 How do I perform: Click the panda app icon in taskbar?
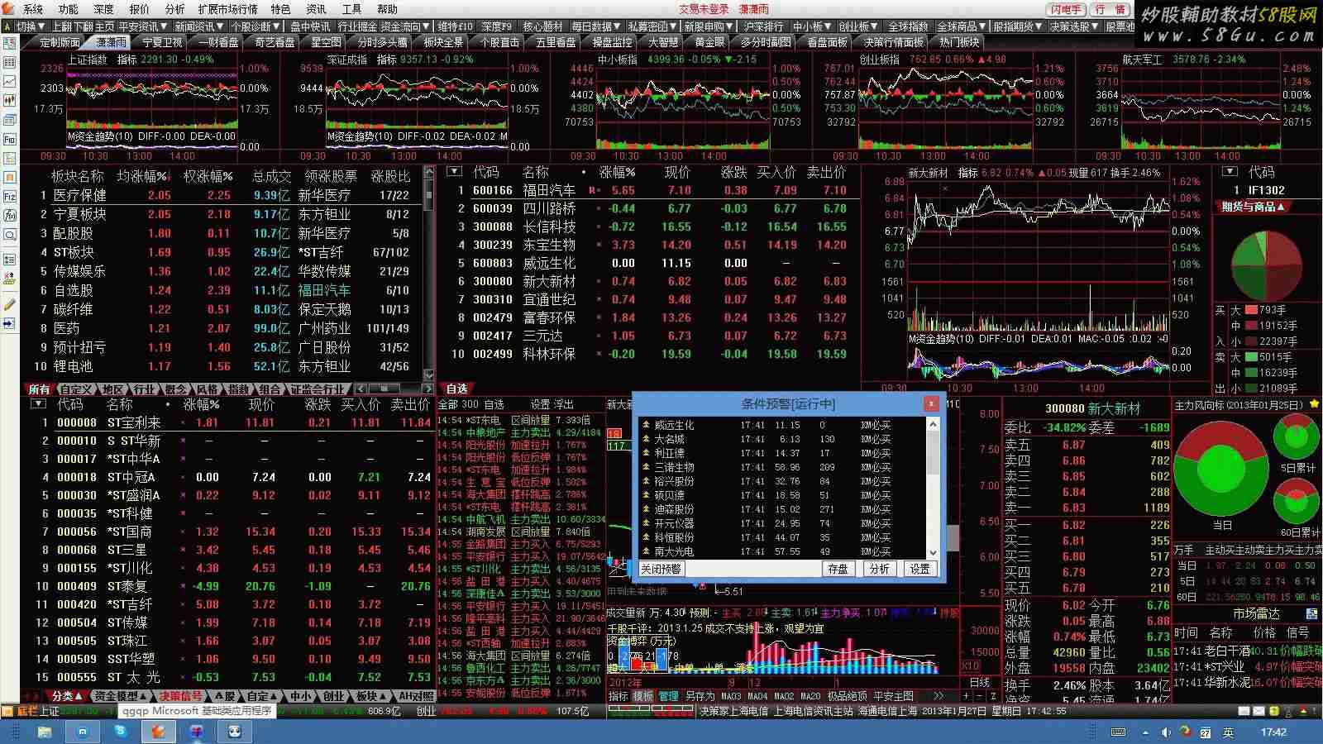point(235,732)
